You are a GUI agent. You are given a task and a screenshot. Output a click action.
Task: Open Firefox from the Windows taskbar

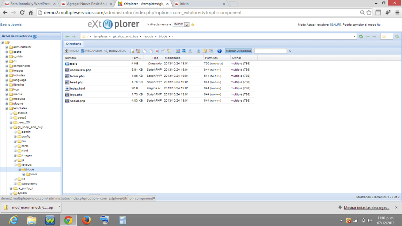click(86, 220)
